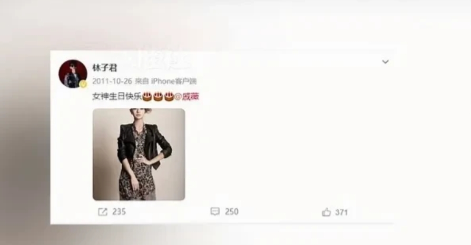Open the post options chevron menu
Viewport: 471px width, 245px height.
385,62
